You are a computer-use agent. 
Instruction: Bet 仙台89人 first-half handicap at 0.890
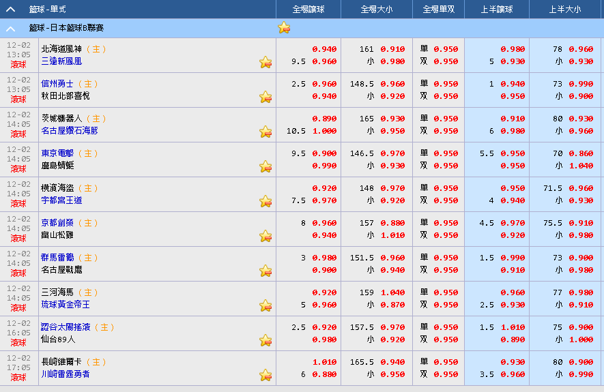(x=513, y=340)
